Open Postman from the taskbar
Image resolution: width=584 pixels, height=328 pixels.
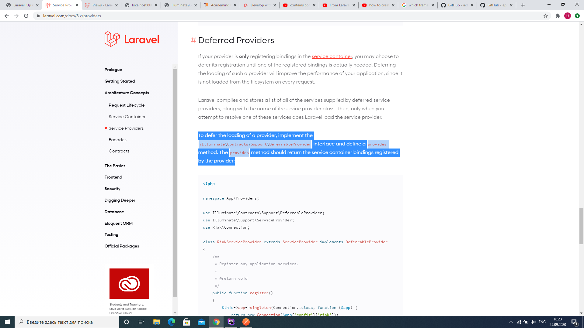pos(246,322)
